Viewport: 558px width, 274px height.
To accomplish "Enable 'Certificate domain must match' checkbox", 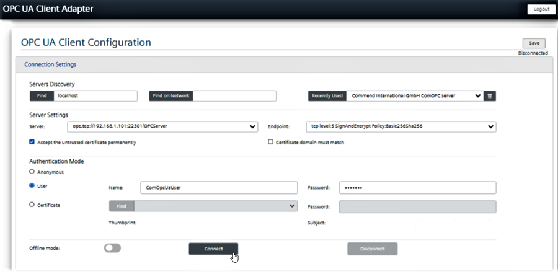I will coord(270,142).
